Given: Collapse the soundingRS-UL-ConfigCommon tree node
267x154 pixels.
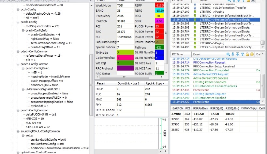Looking at the screenshot, I should (18, 131).
